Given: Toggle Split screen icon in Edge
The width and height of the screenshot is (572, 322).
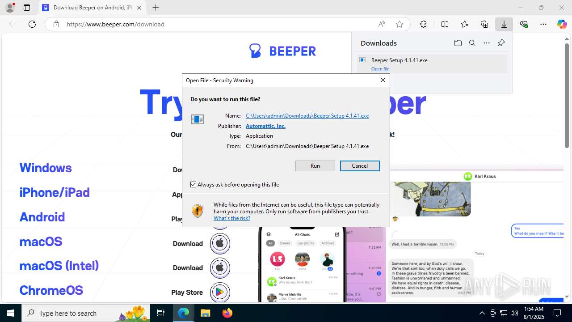Looking at the screenshot, I should pyautogui.click(x=445, y=24).
